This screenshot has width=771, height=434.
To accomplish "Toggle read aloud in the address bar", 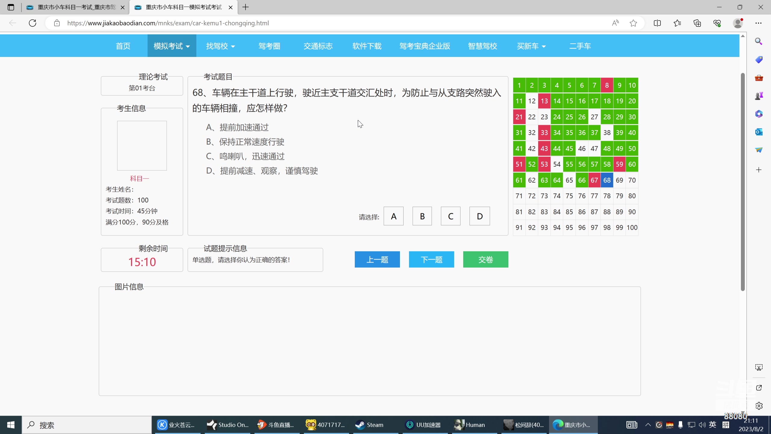I will [615, 23].
